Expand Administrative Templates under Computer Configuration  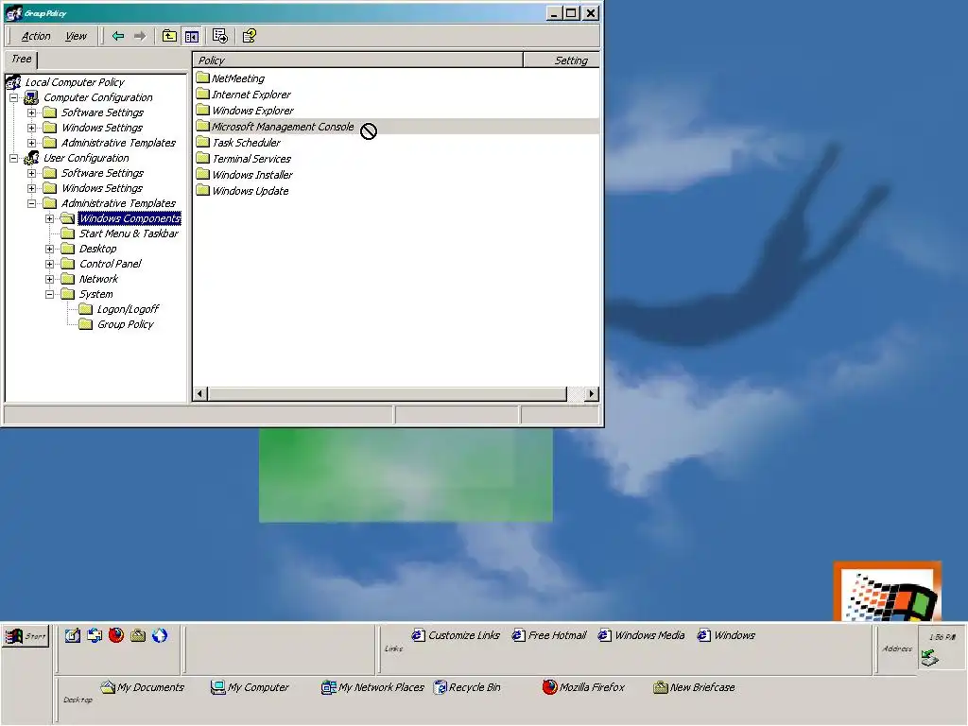coord(31,144)
